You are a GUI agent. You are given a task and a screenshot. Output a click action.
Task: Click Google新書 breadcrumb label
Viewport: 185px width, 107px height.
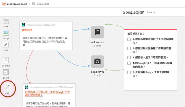(x=43, y=4)
